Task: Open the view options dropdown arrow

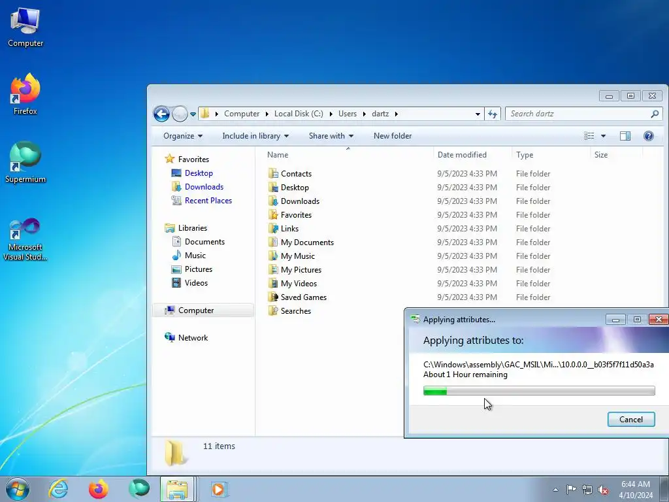Action: click(603, 136)
